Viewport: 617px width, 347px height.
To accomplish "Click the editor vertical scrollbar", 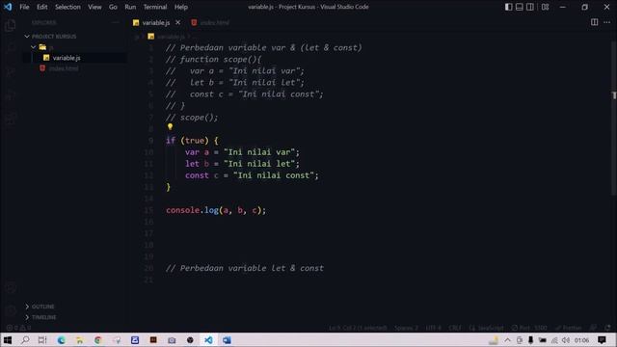I will [614, 118].
